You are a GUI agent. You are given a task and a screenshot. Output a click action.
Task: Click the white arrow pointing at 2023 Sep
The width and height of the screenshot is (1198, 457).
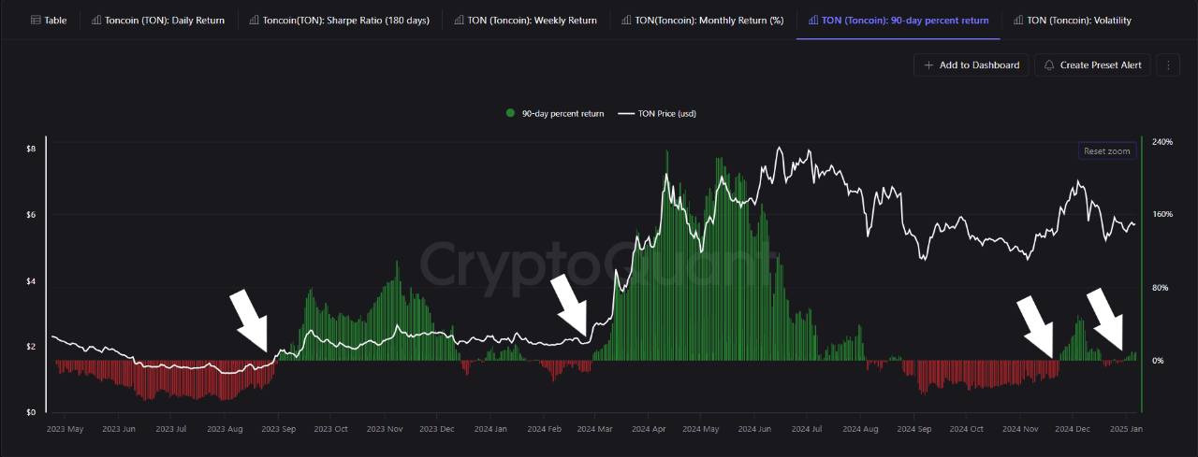[249, 320]
